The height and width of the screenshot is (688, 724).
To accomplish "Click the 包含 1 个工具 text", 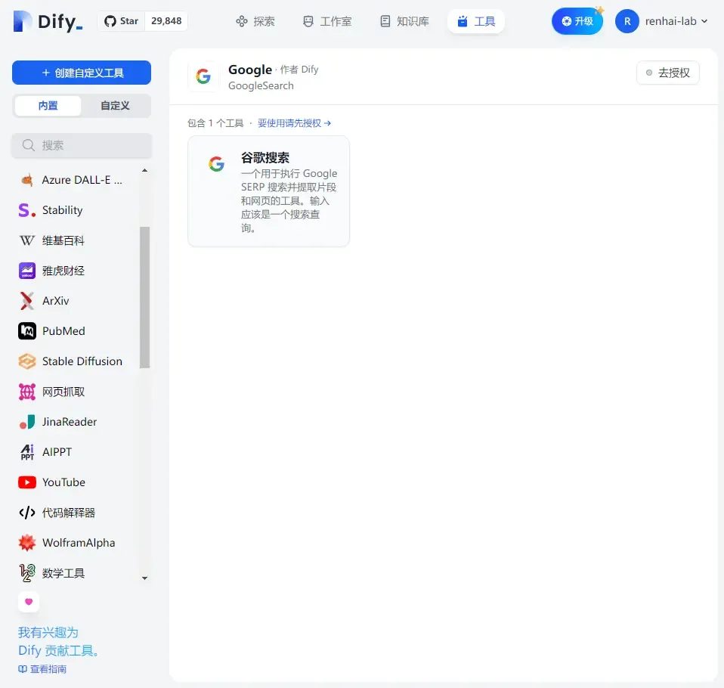I will (x=215, y=123).
